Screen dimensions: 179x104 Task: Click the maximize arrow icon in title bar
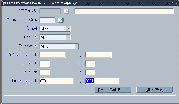(x=177, y=3)
